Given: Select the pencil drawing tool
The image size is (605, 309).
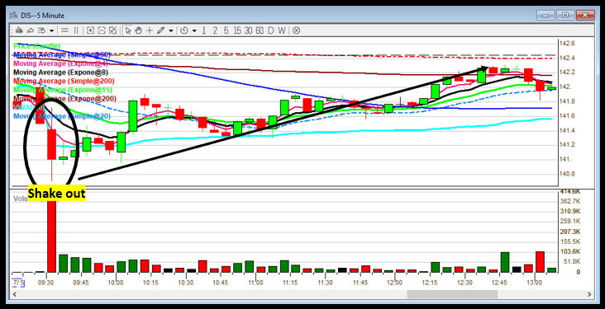Looking at the screenshot, I should [x=161, y=30].
